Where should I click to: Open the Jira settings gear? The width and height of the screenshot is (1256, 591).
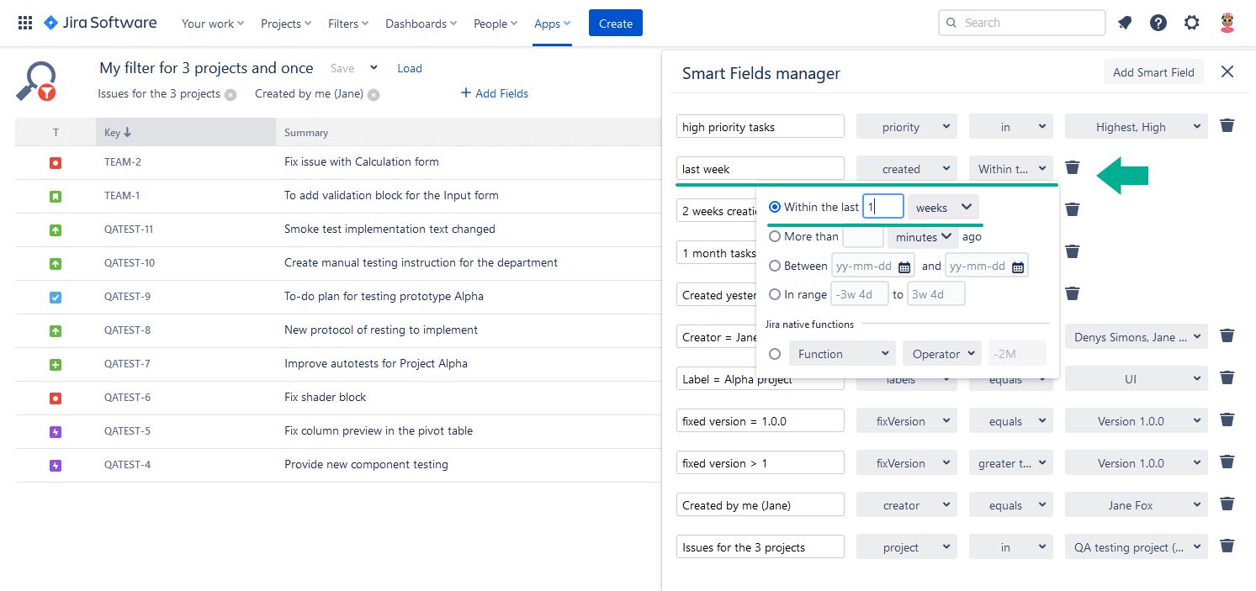pos(1192,23)
